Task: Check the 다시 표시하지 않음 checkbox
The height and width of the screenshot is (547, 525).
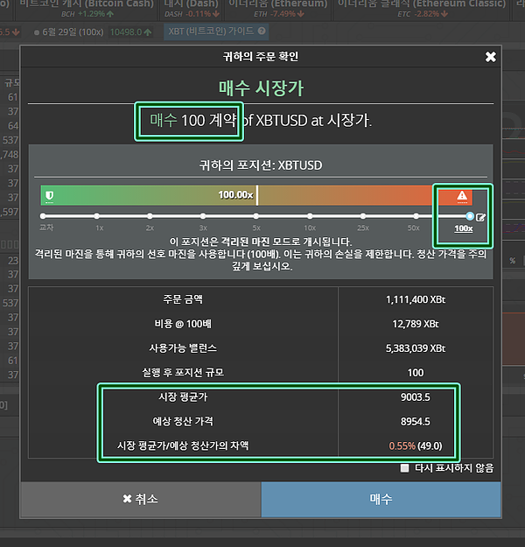Action: click(x=404, y=468)
